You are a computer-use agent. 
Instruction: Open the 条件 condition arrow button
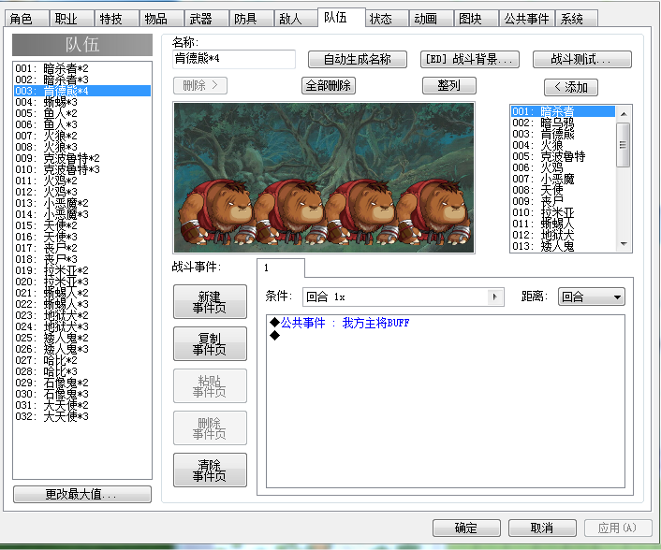[495, 297]
